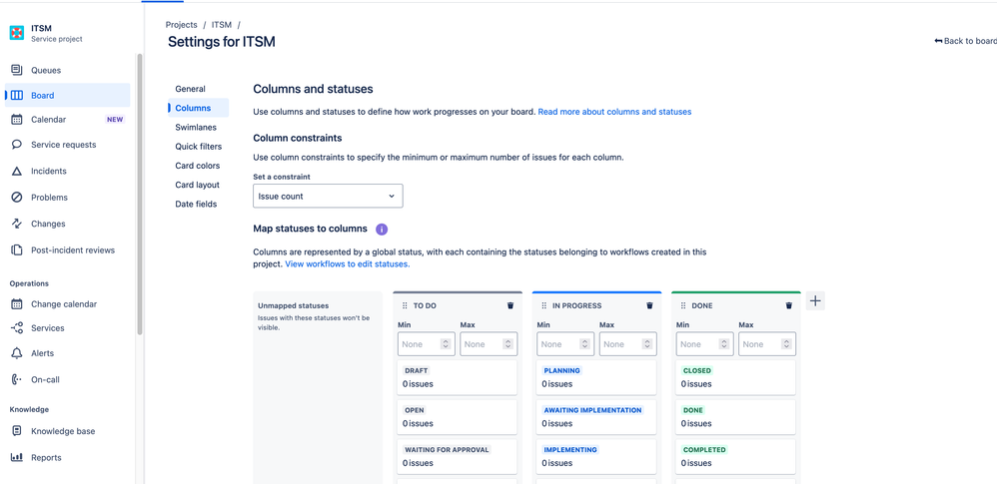Viewport: 997px width, 484px height.
Task: Delete the IN PROGRESS column with trash icon
Action: 649,305
